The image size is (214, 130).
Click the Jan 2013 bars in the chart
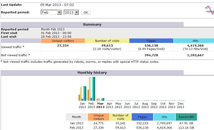[82, 93]
